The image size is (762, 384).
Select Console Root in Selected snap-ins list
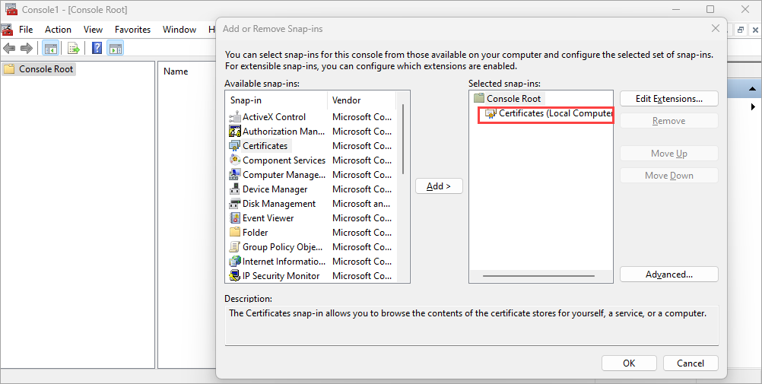tap(513, 99)
